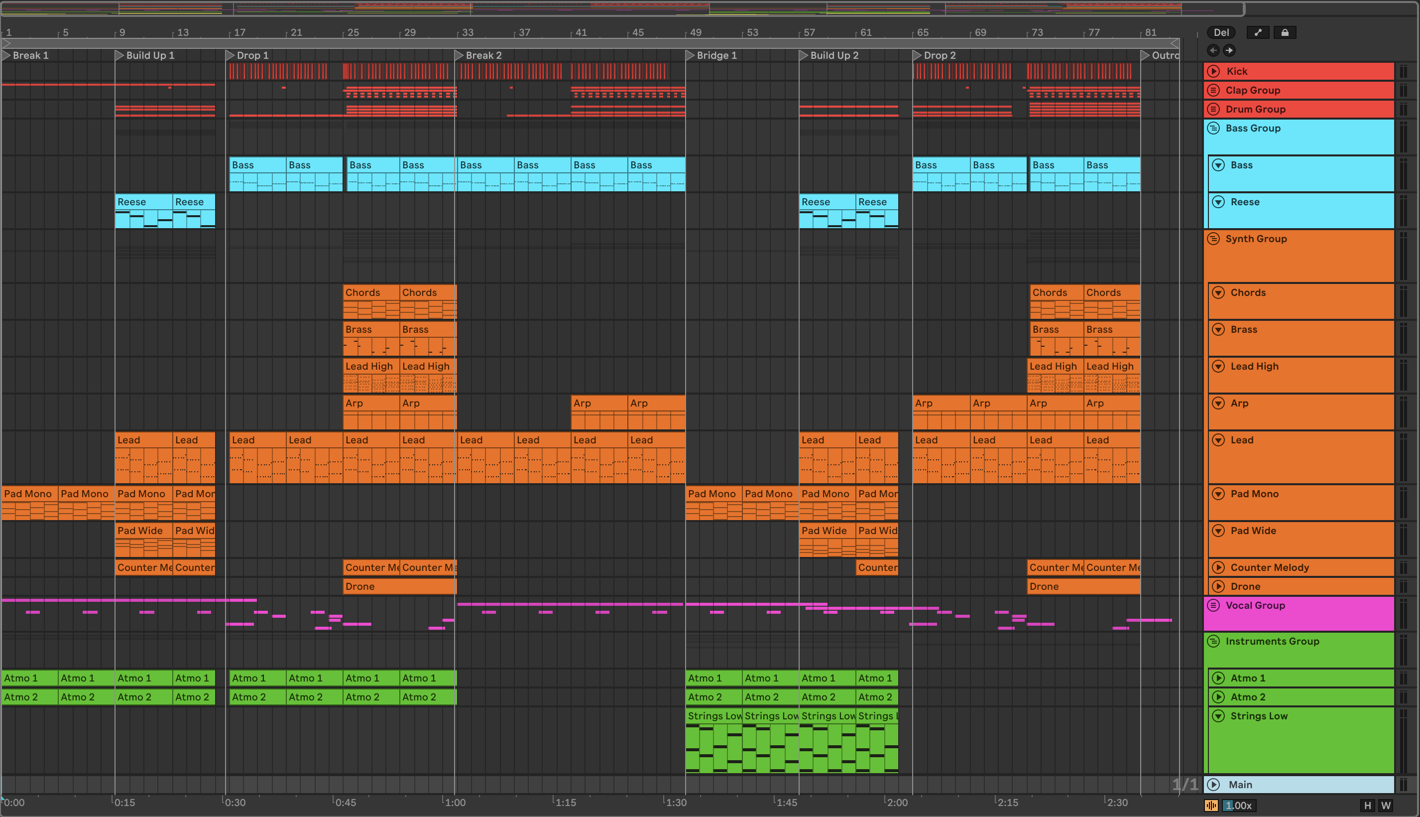This screenshot has width=1420, height=817.
Task: Jump to next locator arrow
Action: tap(1229, 50)
